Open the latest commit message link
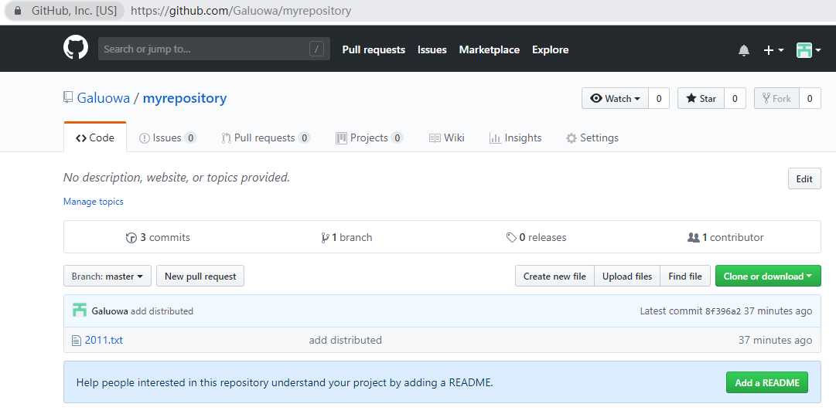 coord(162,311)
